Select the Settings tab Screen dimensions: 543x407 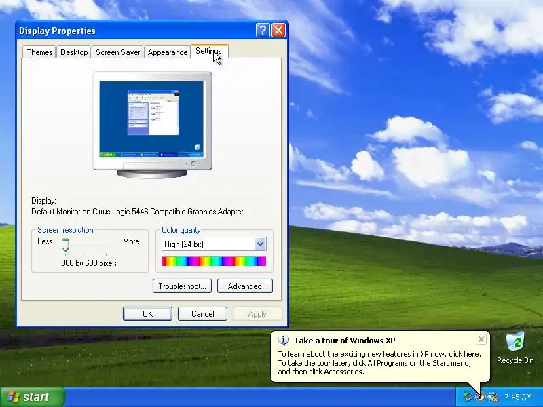209,52
